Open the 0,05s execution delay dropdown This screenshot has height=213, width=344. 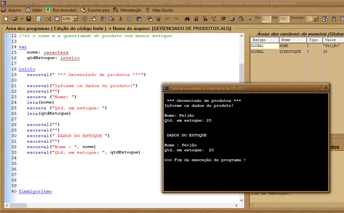[x=75, y=19]
